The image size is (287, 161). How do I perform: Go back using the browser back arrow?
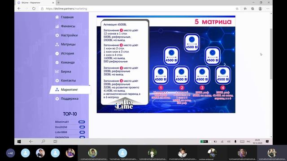(19, 8)
